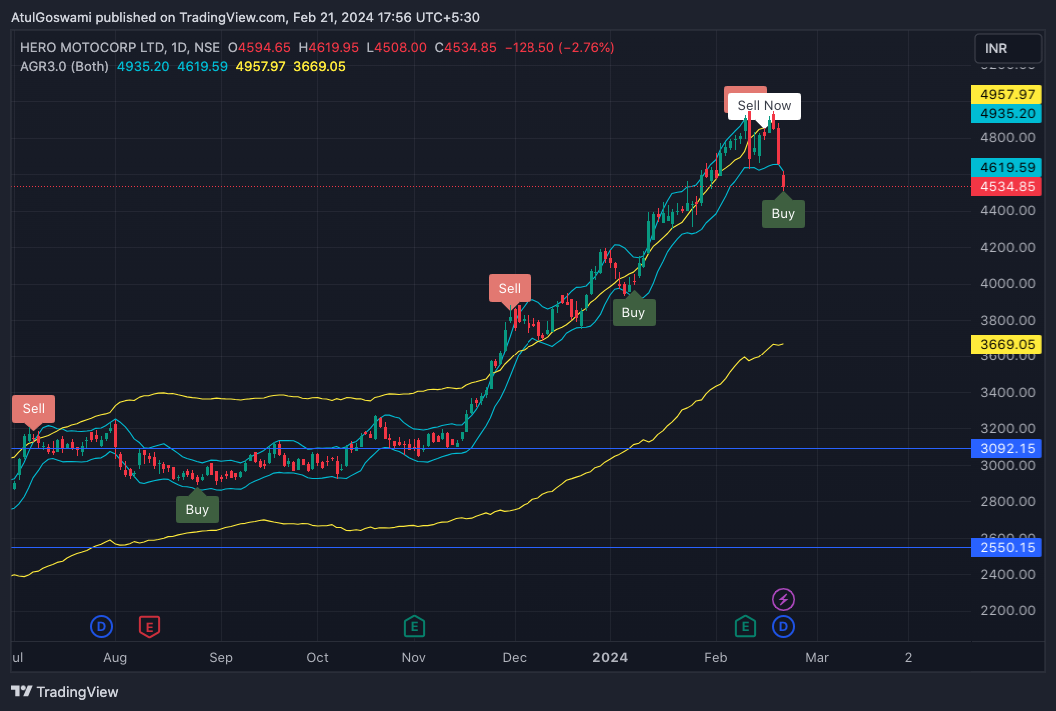
Task: Click the yellow 3669.05 value in indicator legend
Action: coord(320,66)
